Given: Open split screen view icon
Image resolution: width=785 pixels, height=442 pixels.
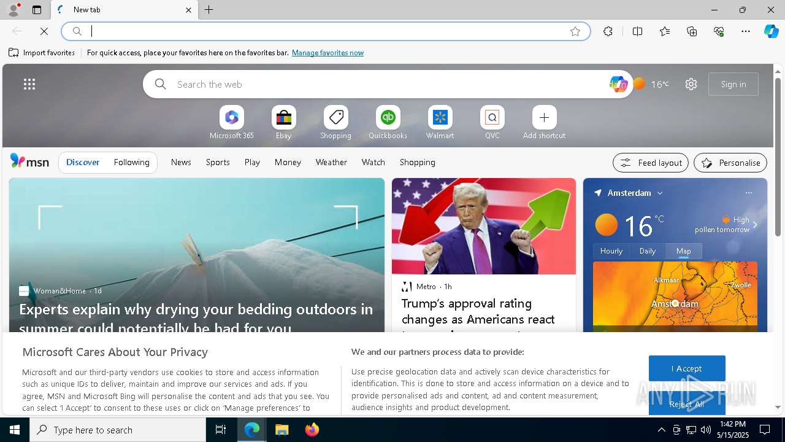Looking at the screenshot, I should click(637, 31).
